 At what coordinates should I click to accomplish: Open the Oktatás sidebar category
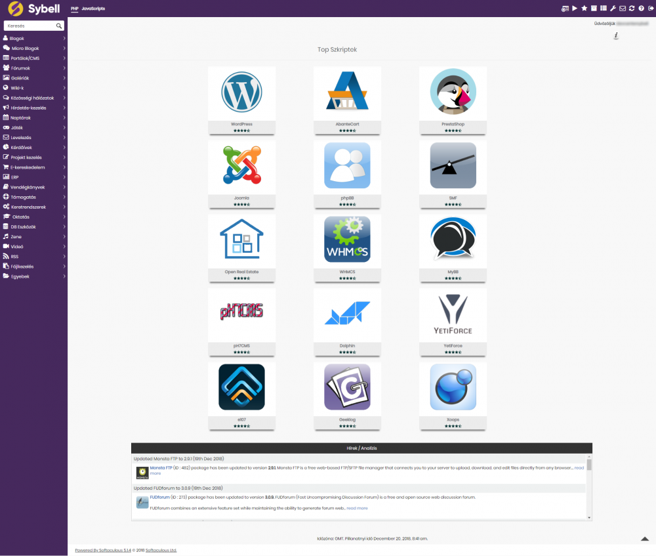tap(33, 217)
